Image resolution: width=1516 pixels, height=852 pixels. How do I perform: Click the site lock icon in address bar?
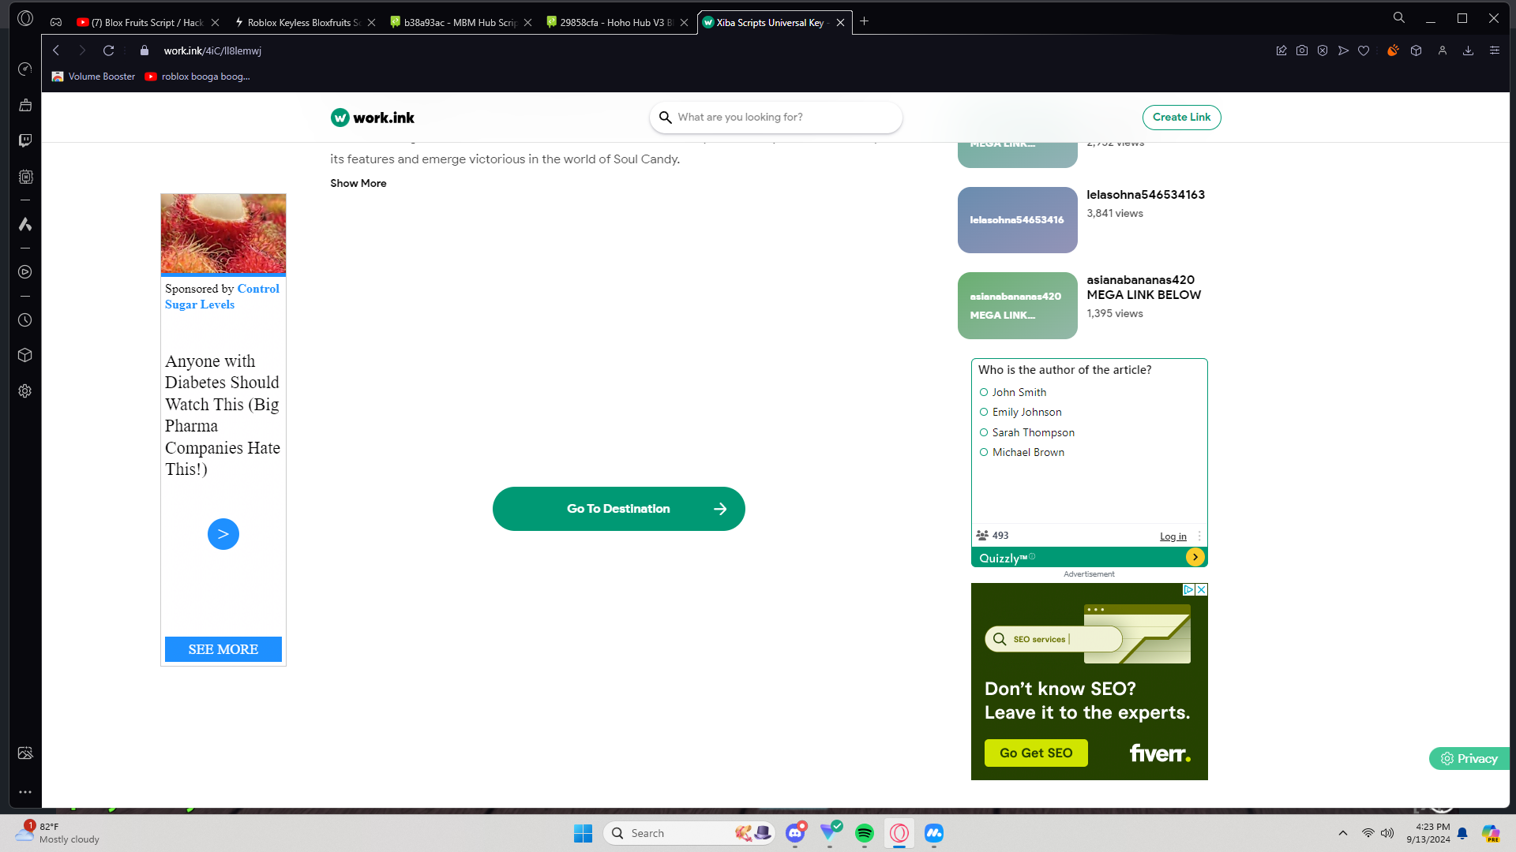[x=144, y=50]
